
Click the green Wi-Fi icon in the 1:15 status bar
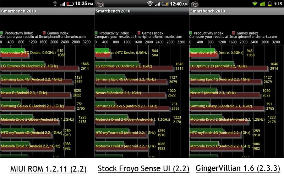click(x=255, y=4)
